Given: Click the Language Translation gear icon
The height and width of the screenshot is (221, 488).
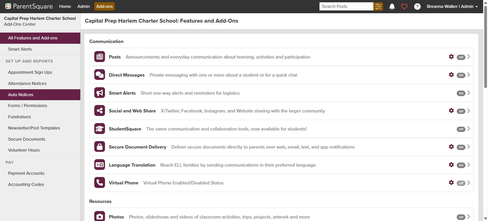Looking at the screenshot, I should coord(451,165).
